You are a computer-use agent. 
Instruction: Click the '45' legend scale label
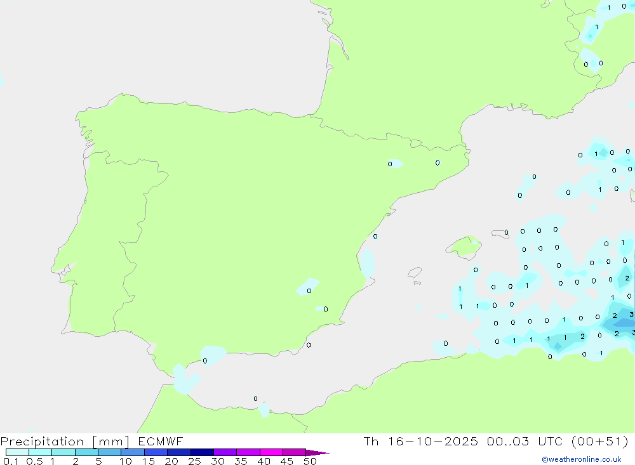coord(287,461)
